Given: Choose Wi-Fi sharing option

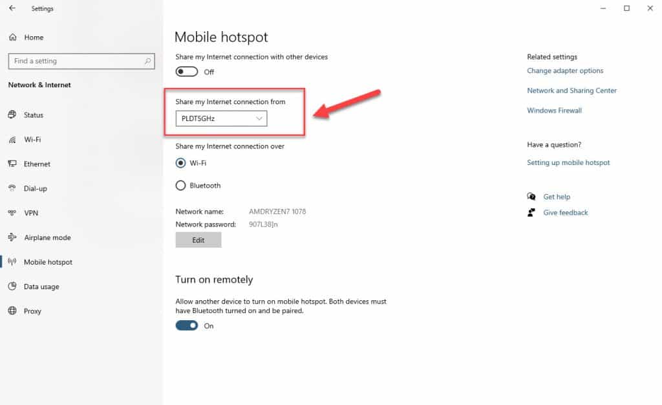Looking at the screenshot, I should click(x=181, y=162).
